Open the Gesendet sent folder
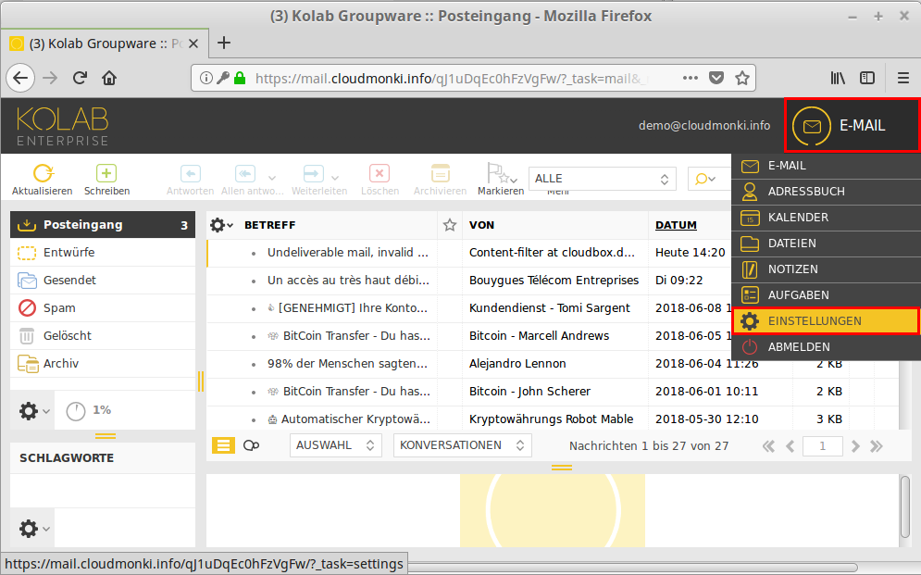Image resolution: width=921 pixels, height=575 pixels. coord(103,281)
